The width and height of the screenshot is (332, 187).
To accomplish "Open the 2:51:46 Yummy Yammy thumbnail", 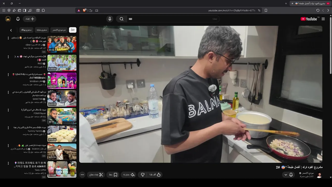I will pos(62,134).
